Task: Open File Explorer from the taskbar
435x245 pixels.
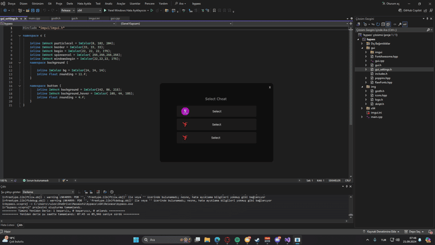Action: (x=207, y=240)
